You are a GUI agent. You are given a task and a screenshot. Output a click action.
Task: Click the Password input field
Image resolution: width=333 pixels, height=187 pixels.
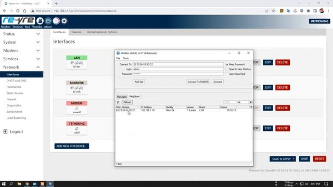178,74
